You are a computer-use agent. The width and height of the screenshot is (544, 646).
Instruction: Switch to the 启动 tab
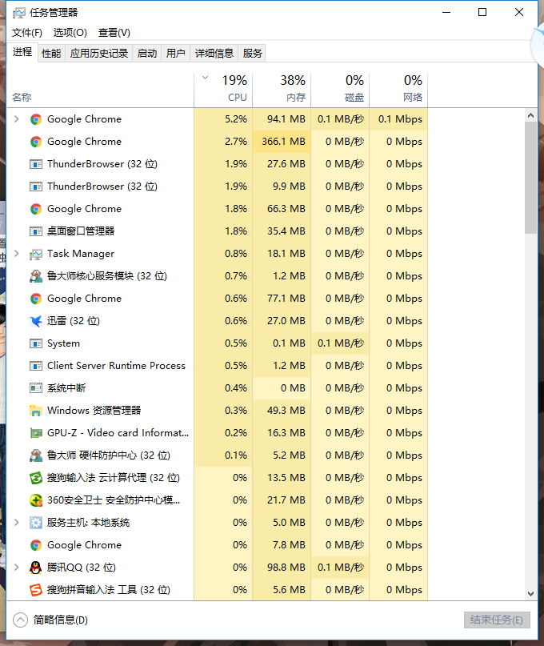click(x=147, y=53)
